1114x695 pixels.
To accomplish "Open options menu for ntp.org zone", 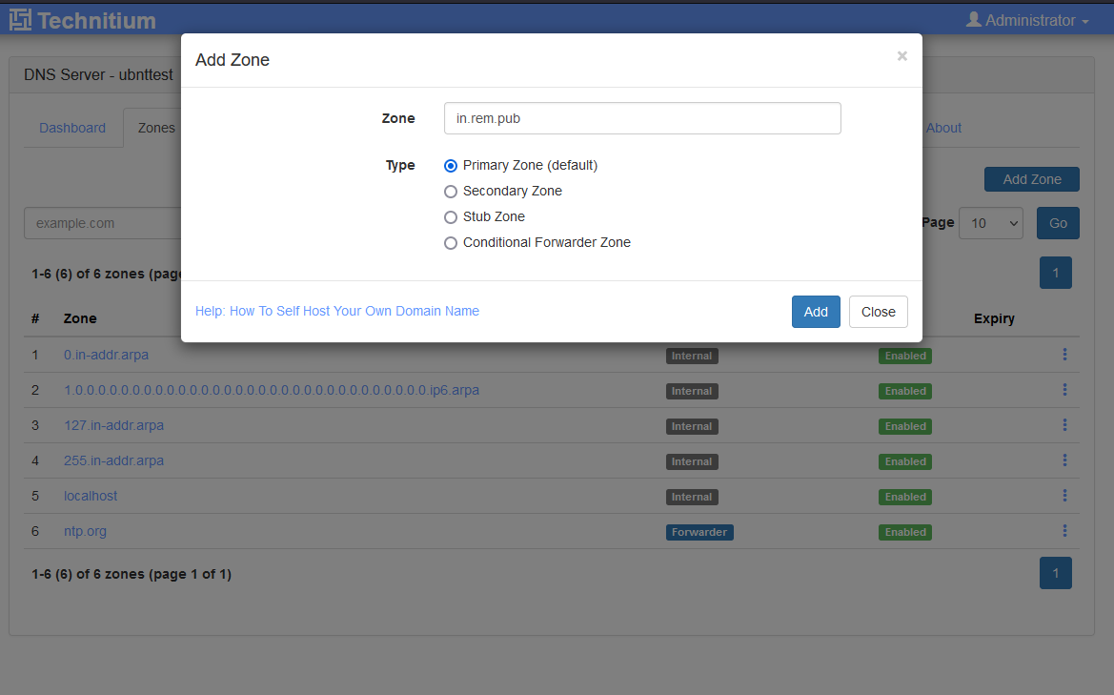I will click(x=1064, y=531).
